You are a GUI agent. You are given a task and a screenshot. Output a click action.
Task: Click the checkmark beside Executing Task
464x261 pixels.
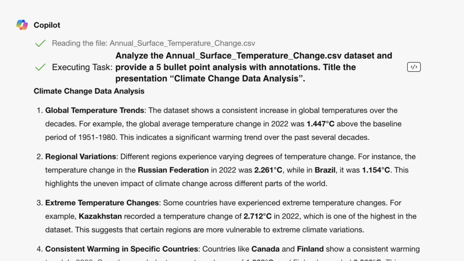point(40,67)
